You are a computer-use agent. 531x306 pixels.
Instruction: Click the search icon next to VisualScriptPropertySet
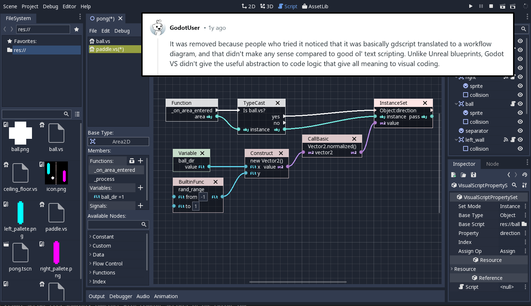click(x=514, y=185)
